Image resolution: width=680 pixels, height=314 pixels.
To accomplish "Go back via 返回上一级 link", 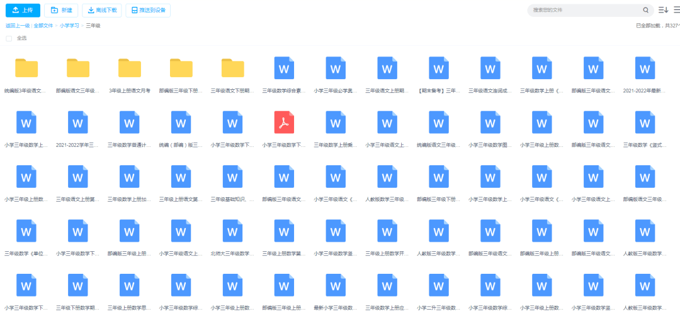I will tap(18, 26).
